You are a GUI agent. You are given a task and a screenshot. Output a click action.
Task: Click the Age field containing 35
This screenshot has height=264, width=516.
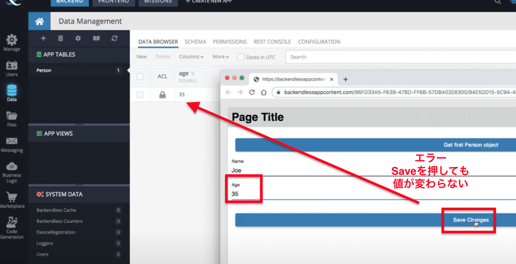[x=374, y=194]
